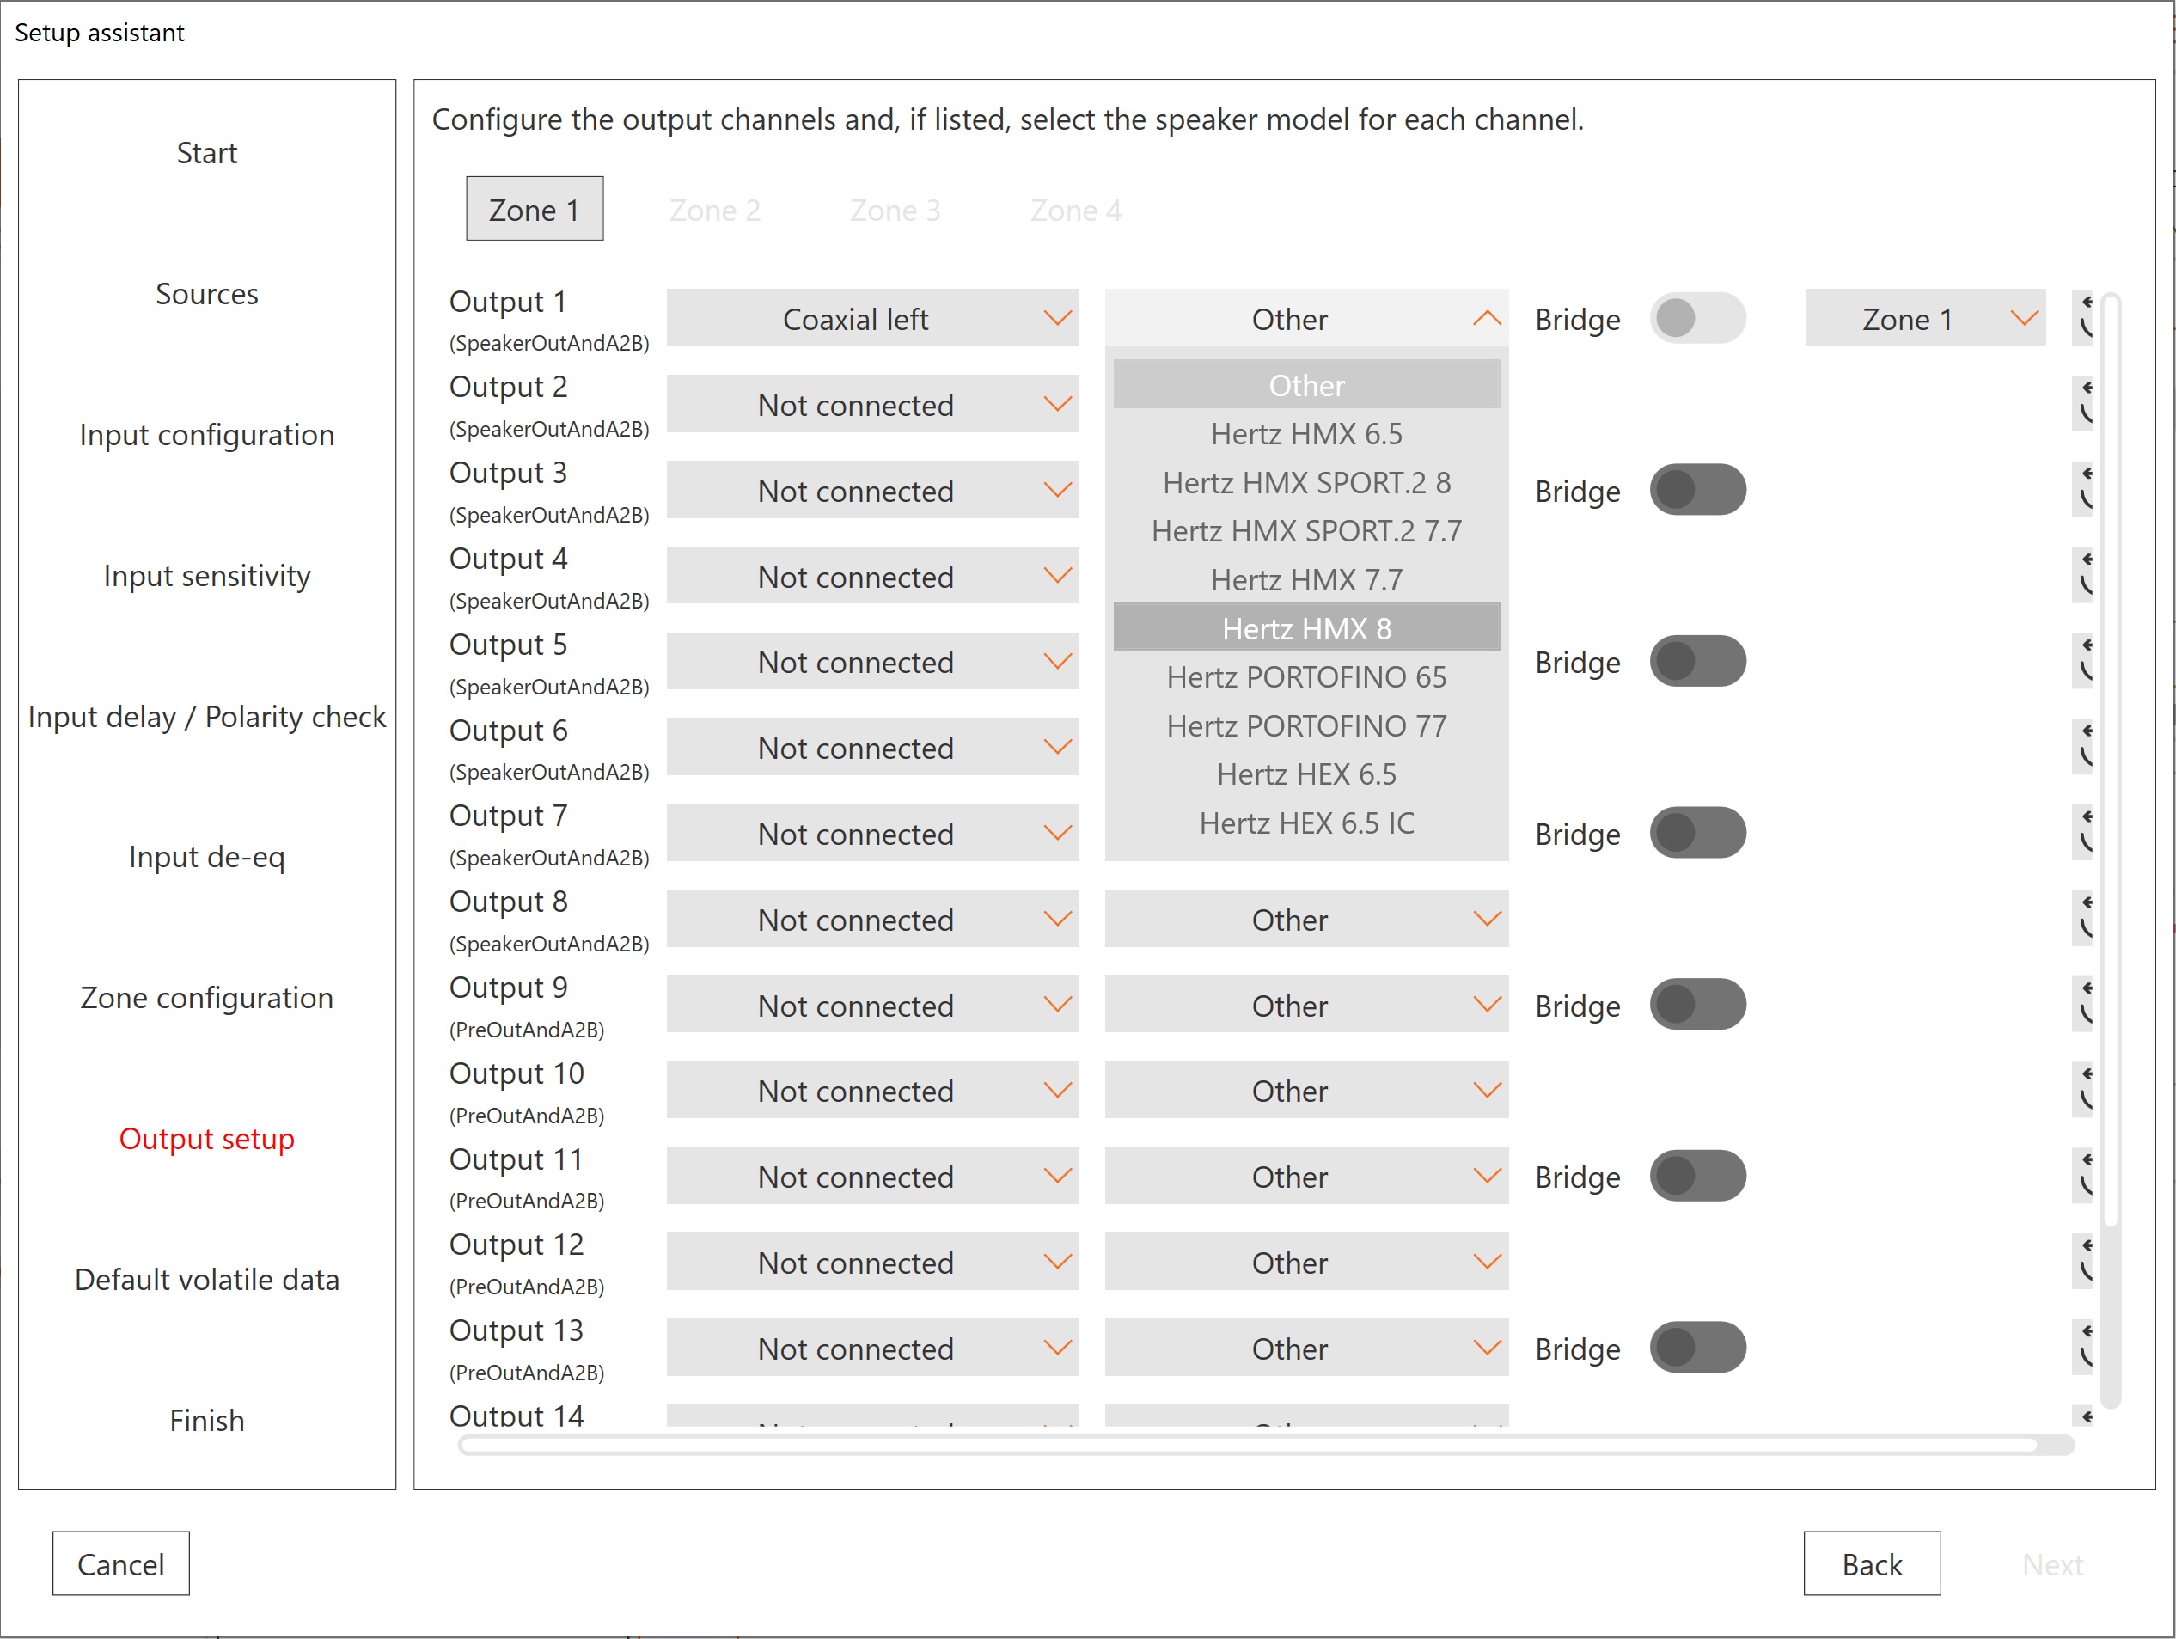Click the reset icon for Output 2
Image resolution: width=2176 pixels, height=1639 pixels.
coord(2083,403)
